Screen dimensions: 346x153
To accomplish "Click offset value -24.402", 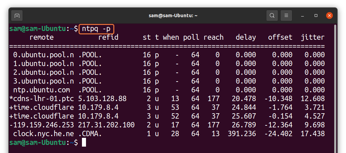I will click(x=278, y=133).
